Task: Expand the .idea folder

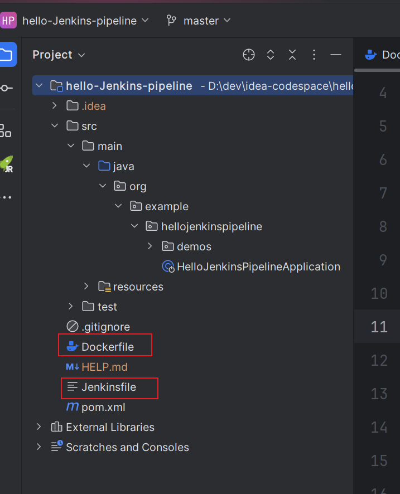Action: (55, 105)
